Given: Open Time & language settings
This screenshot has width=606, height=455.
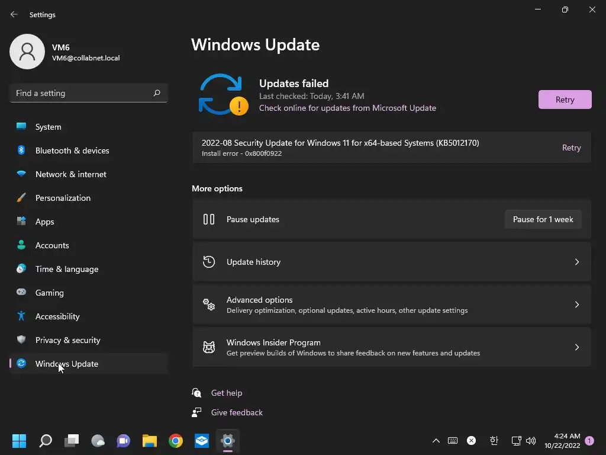Looking at the screenshot, I should point(89,269).
